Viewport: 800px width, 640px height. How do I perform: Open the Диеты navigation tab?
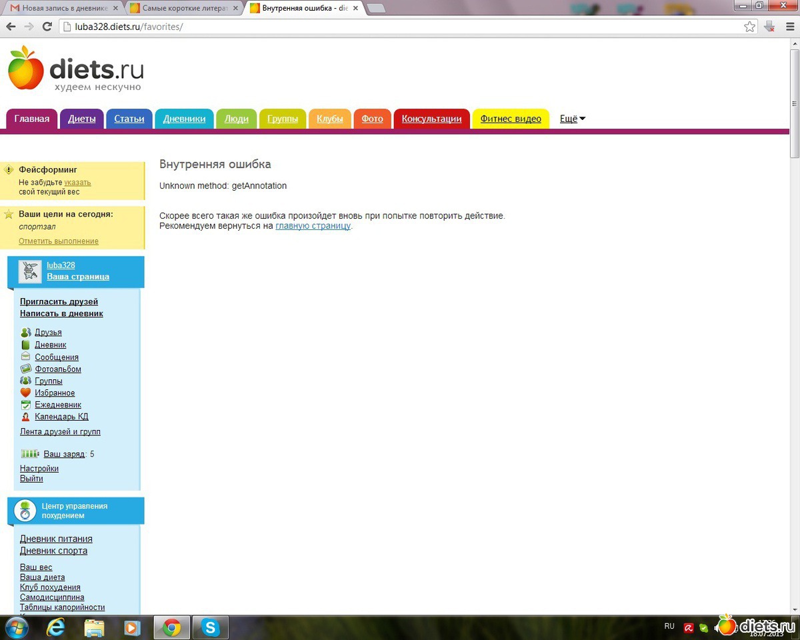(x=81, y=119)
